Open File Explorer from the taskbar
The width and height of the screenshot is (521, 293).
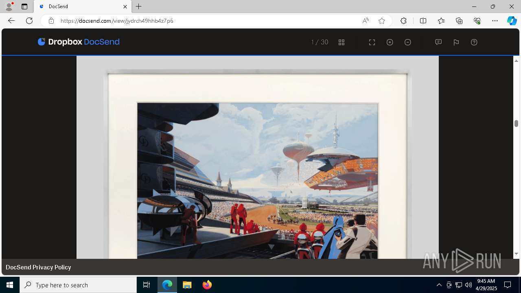pyautogui.click(x=187, y=285)
